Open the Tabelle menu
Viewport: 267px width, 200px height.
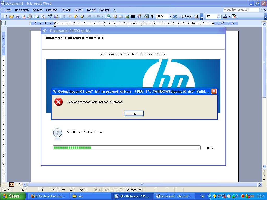(x=91, y=10)
